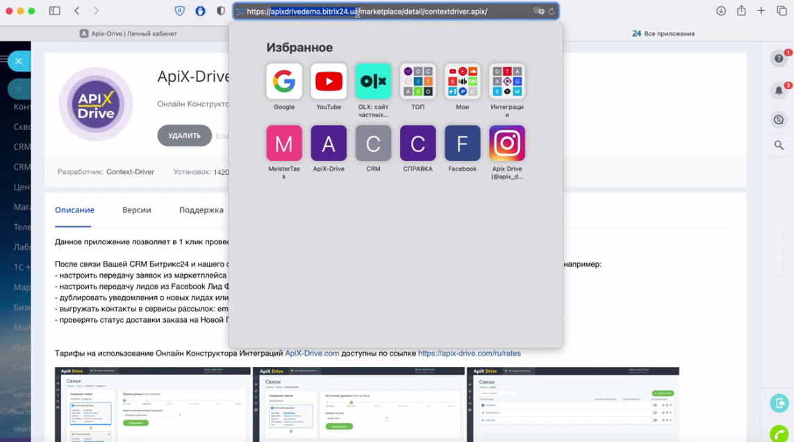
Task: Open the Apix Drive Instagram favorite
Action: [507, 144]
